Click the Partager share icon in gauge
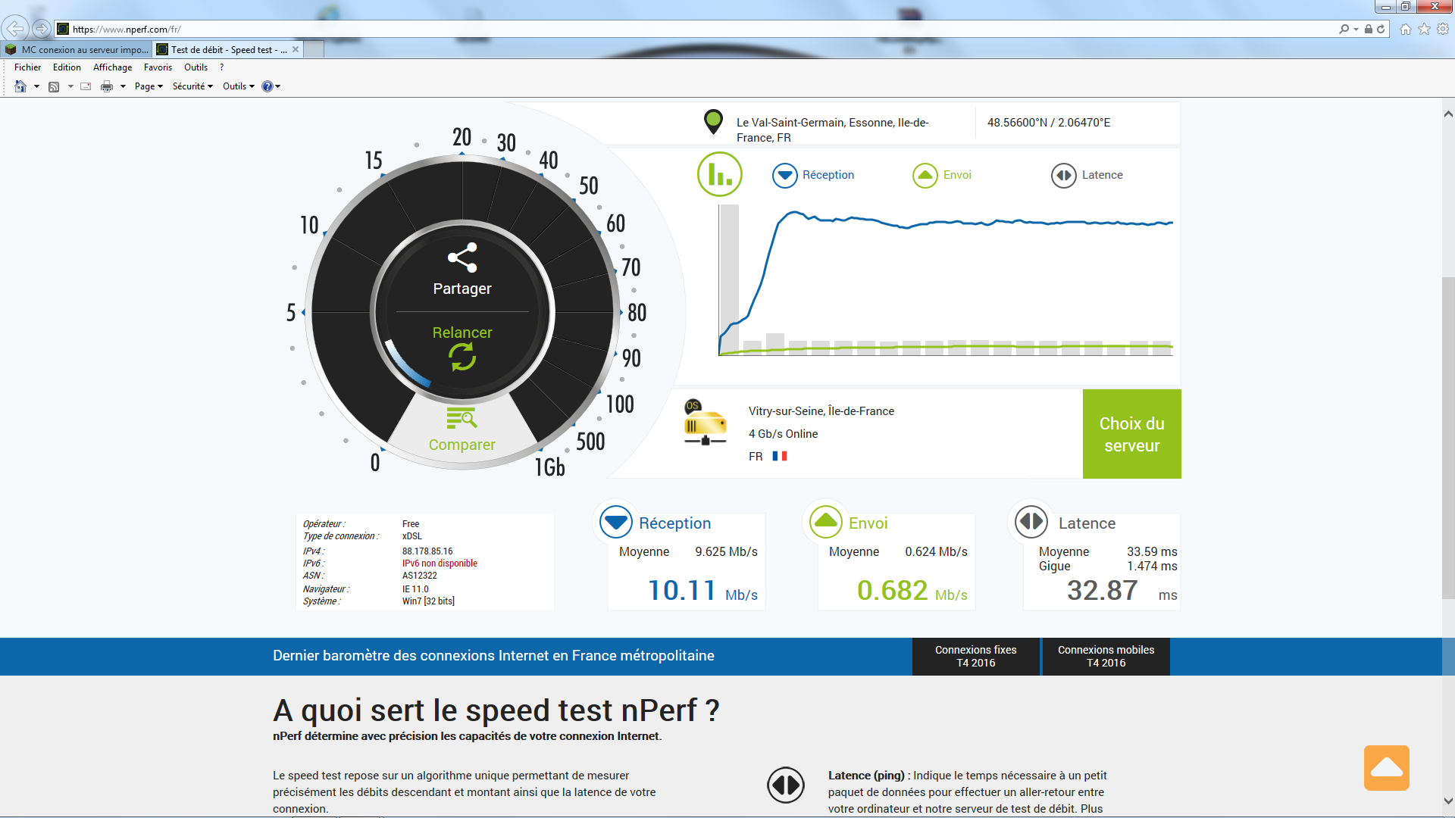 pos(462,258)
